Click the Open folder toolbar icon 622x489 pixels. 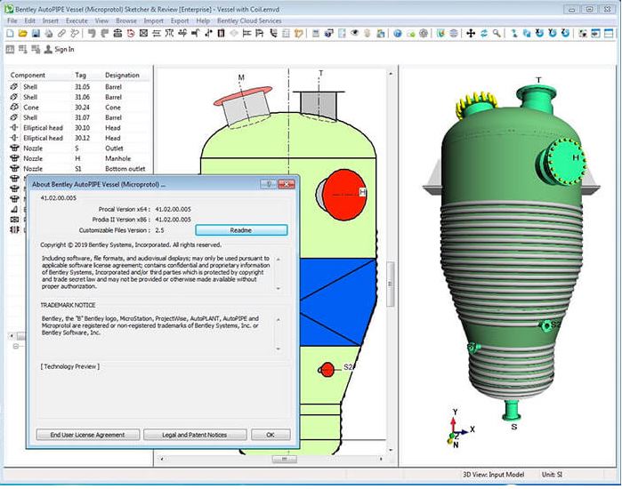coord(23,34)
